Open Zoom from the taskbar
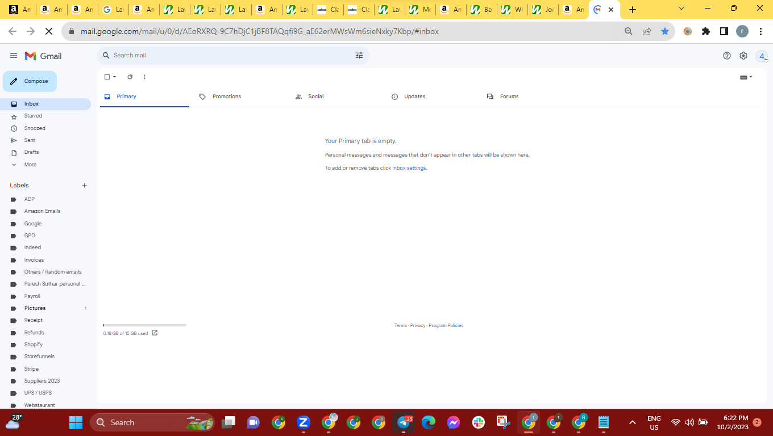Image resolution: width=773 pixels, height=436 pixels. pos(303,422)
